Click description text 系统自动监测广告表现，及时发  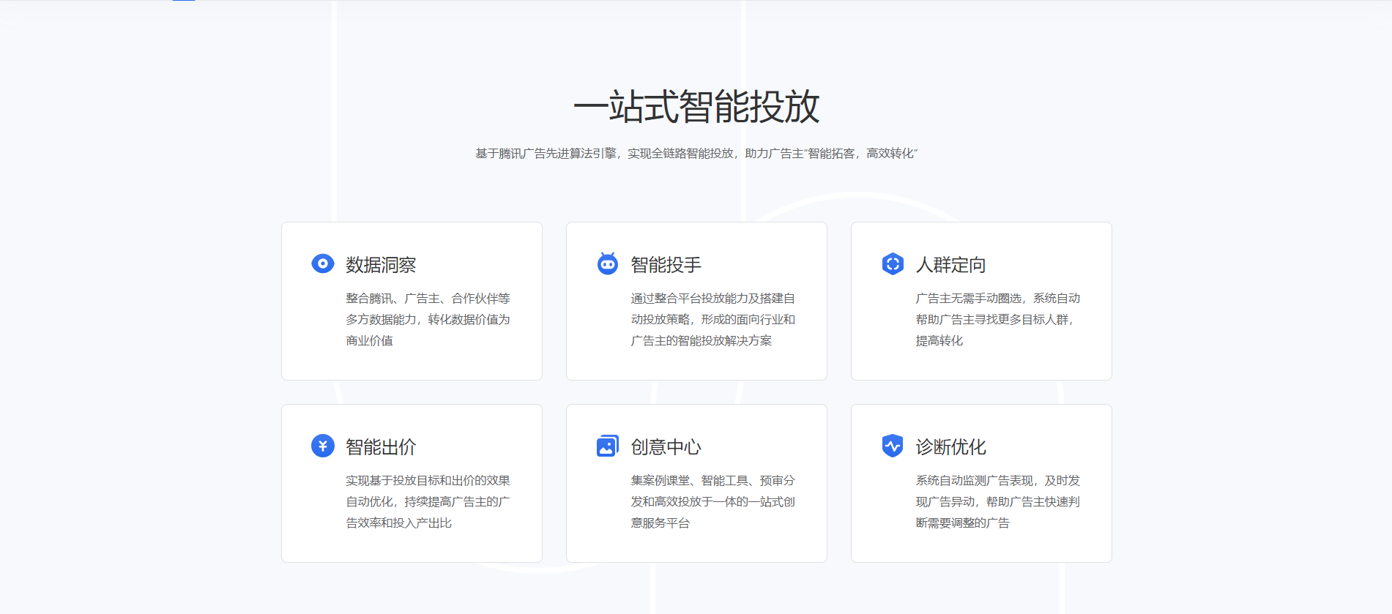pyautogui.click(x=997, y=481)
